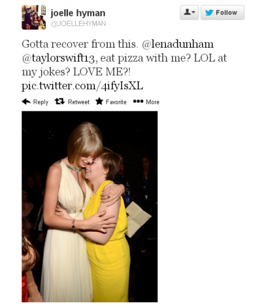The width and height of the screenshot is (270, 306).
Task: Mark tweet via the Favorite label
Action: click(x=116, y=102)
